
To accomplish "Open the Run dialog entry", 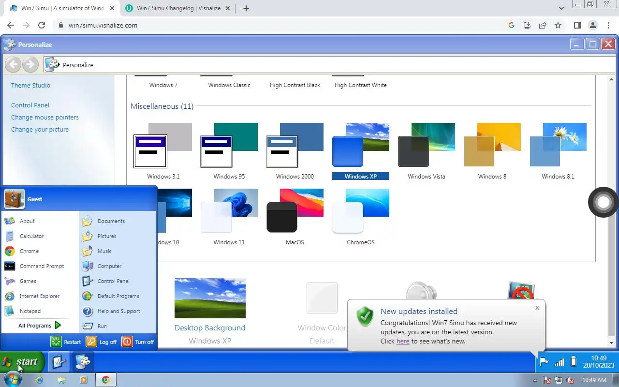I will 118,326.
